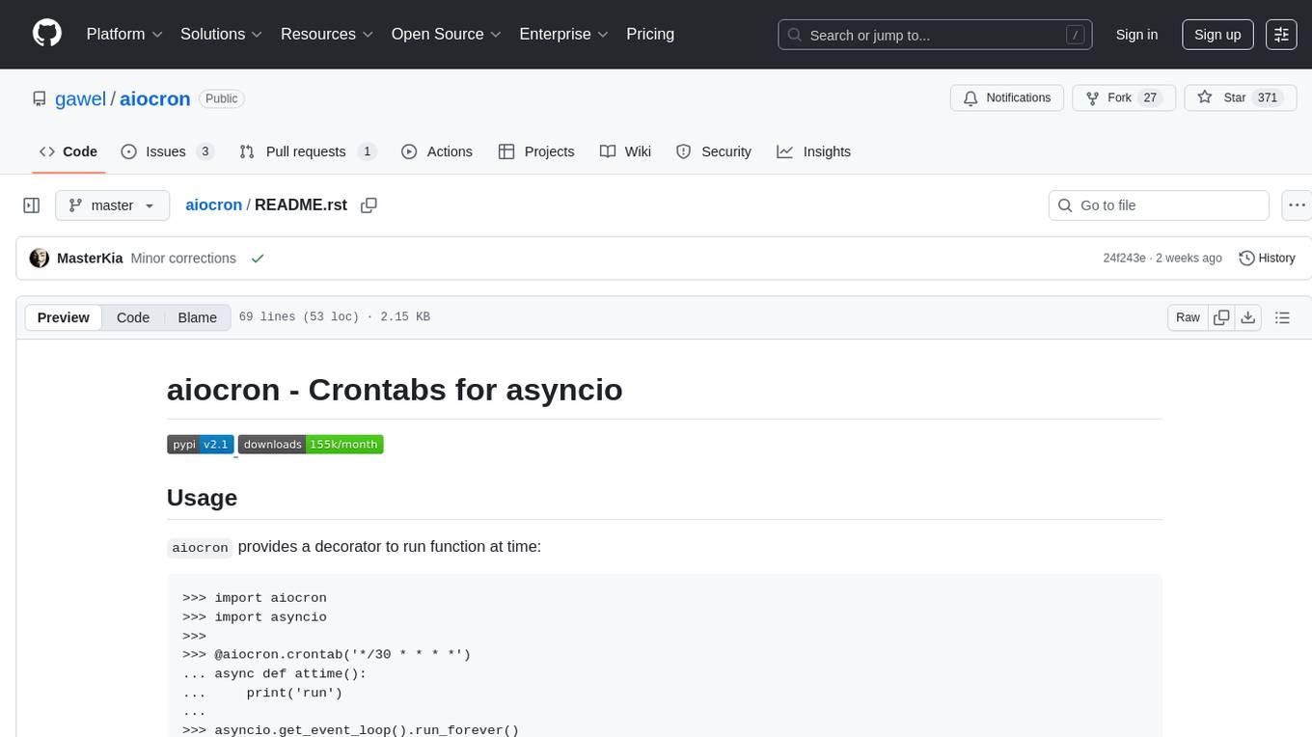
Task: Open the command palette icon
Action: coord(1281,35)
